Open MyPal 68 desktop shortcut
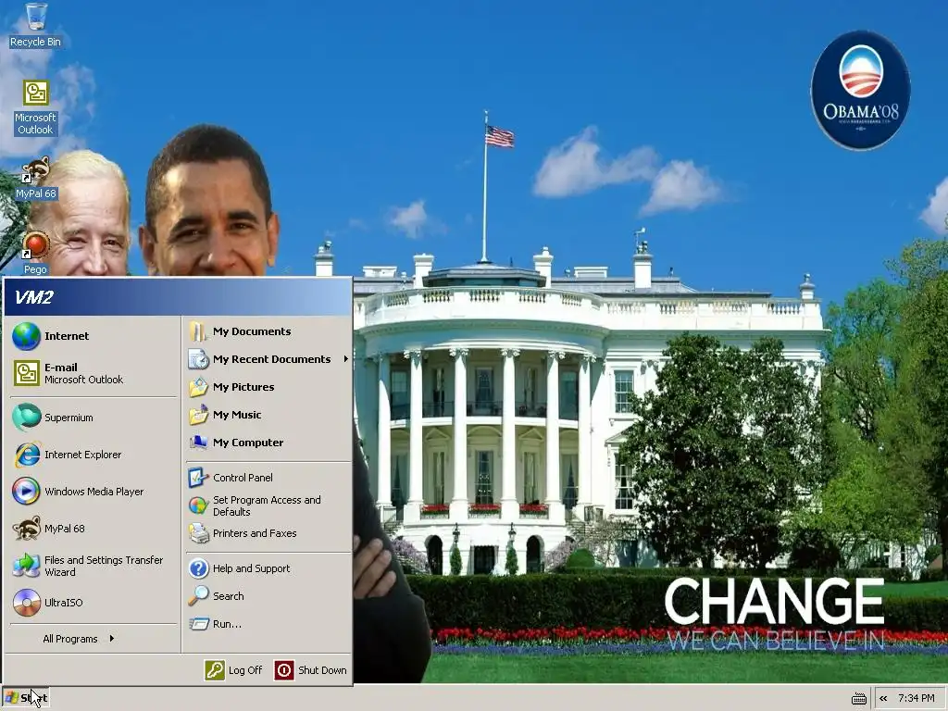The image size is (948, 711). pos(35,178)
